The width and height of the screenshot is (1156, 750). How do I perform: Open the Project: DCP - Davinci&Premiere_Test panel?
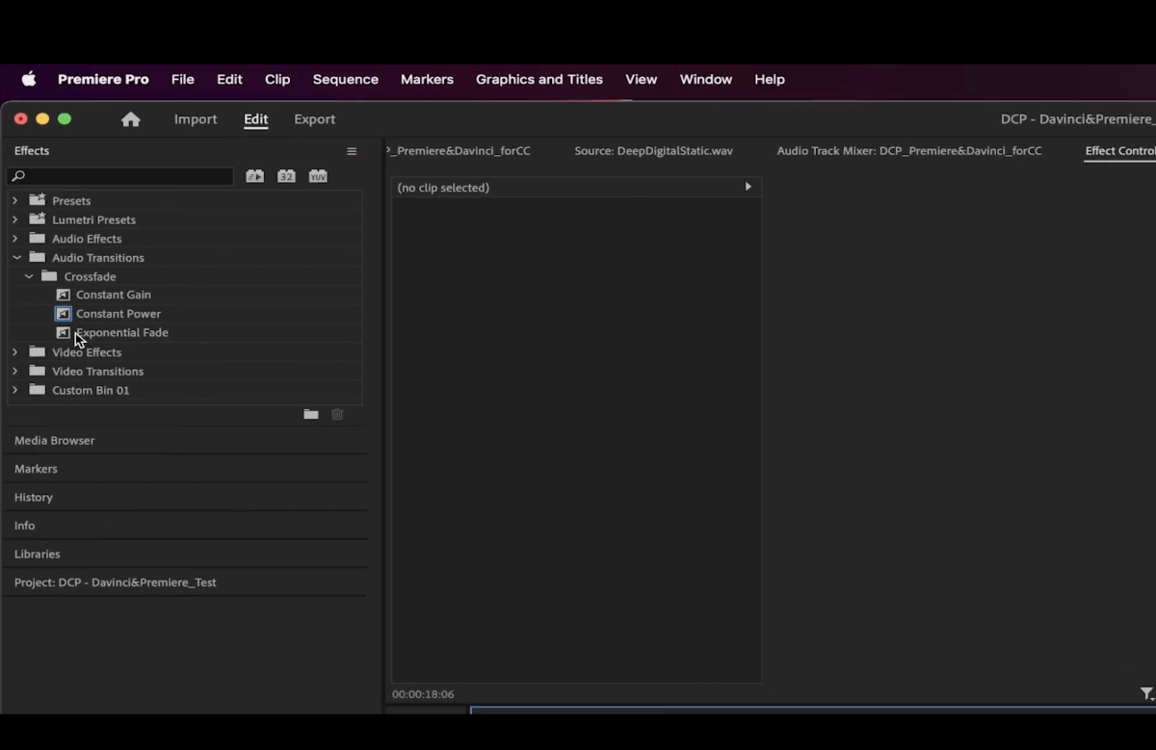pyautogui.click(x=116, y=582)
